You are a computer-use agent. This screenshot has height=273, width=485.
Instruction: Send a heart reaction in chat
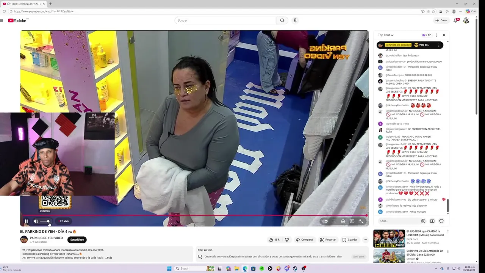[441, 221]
